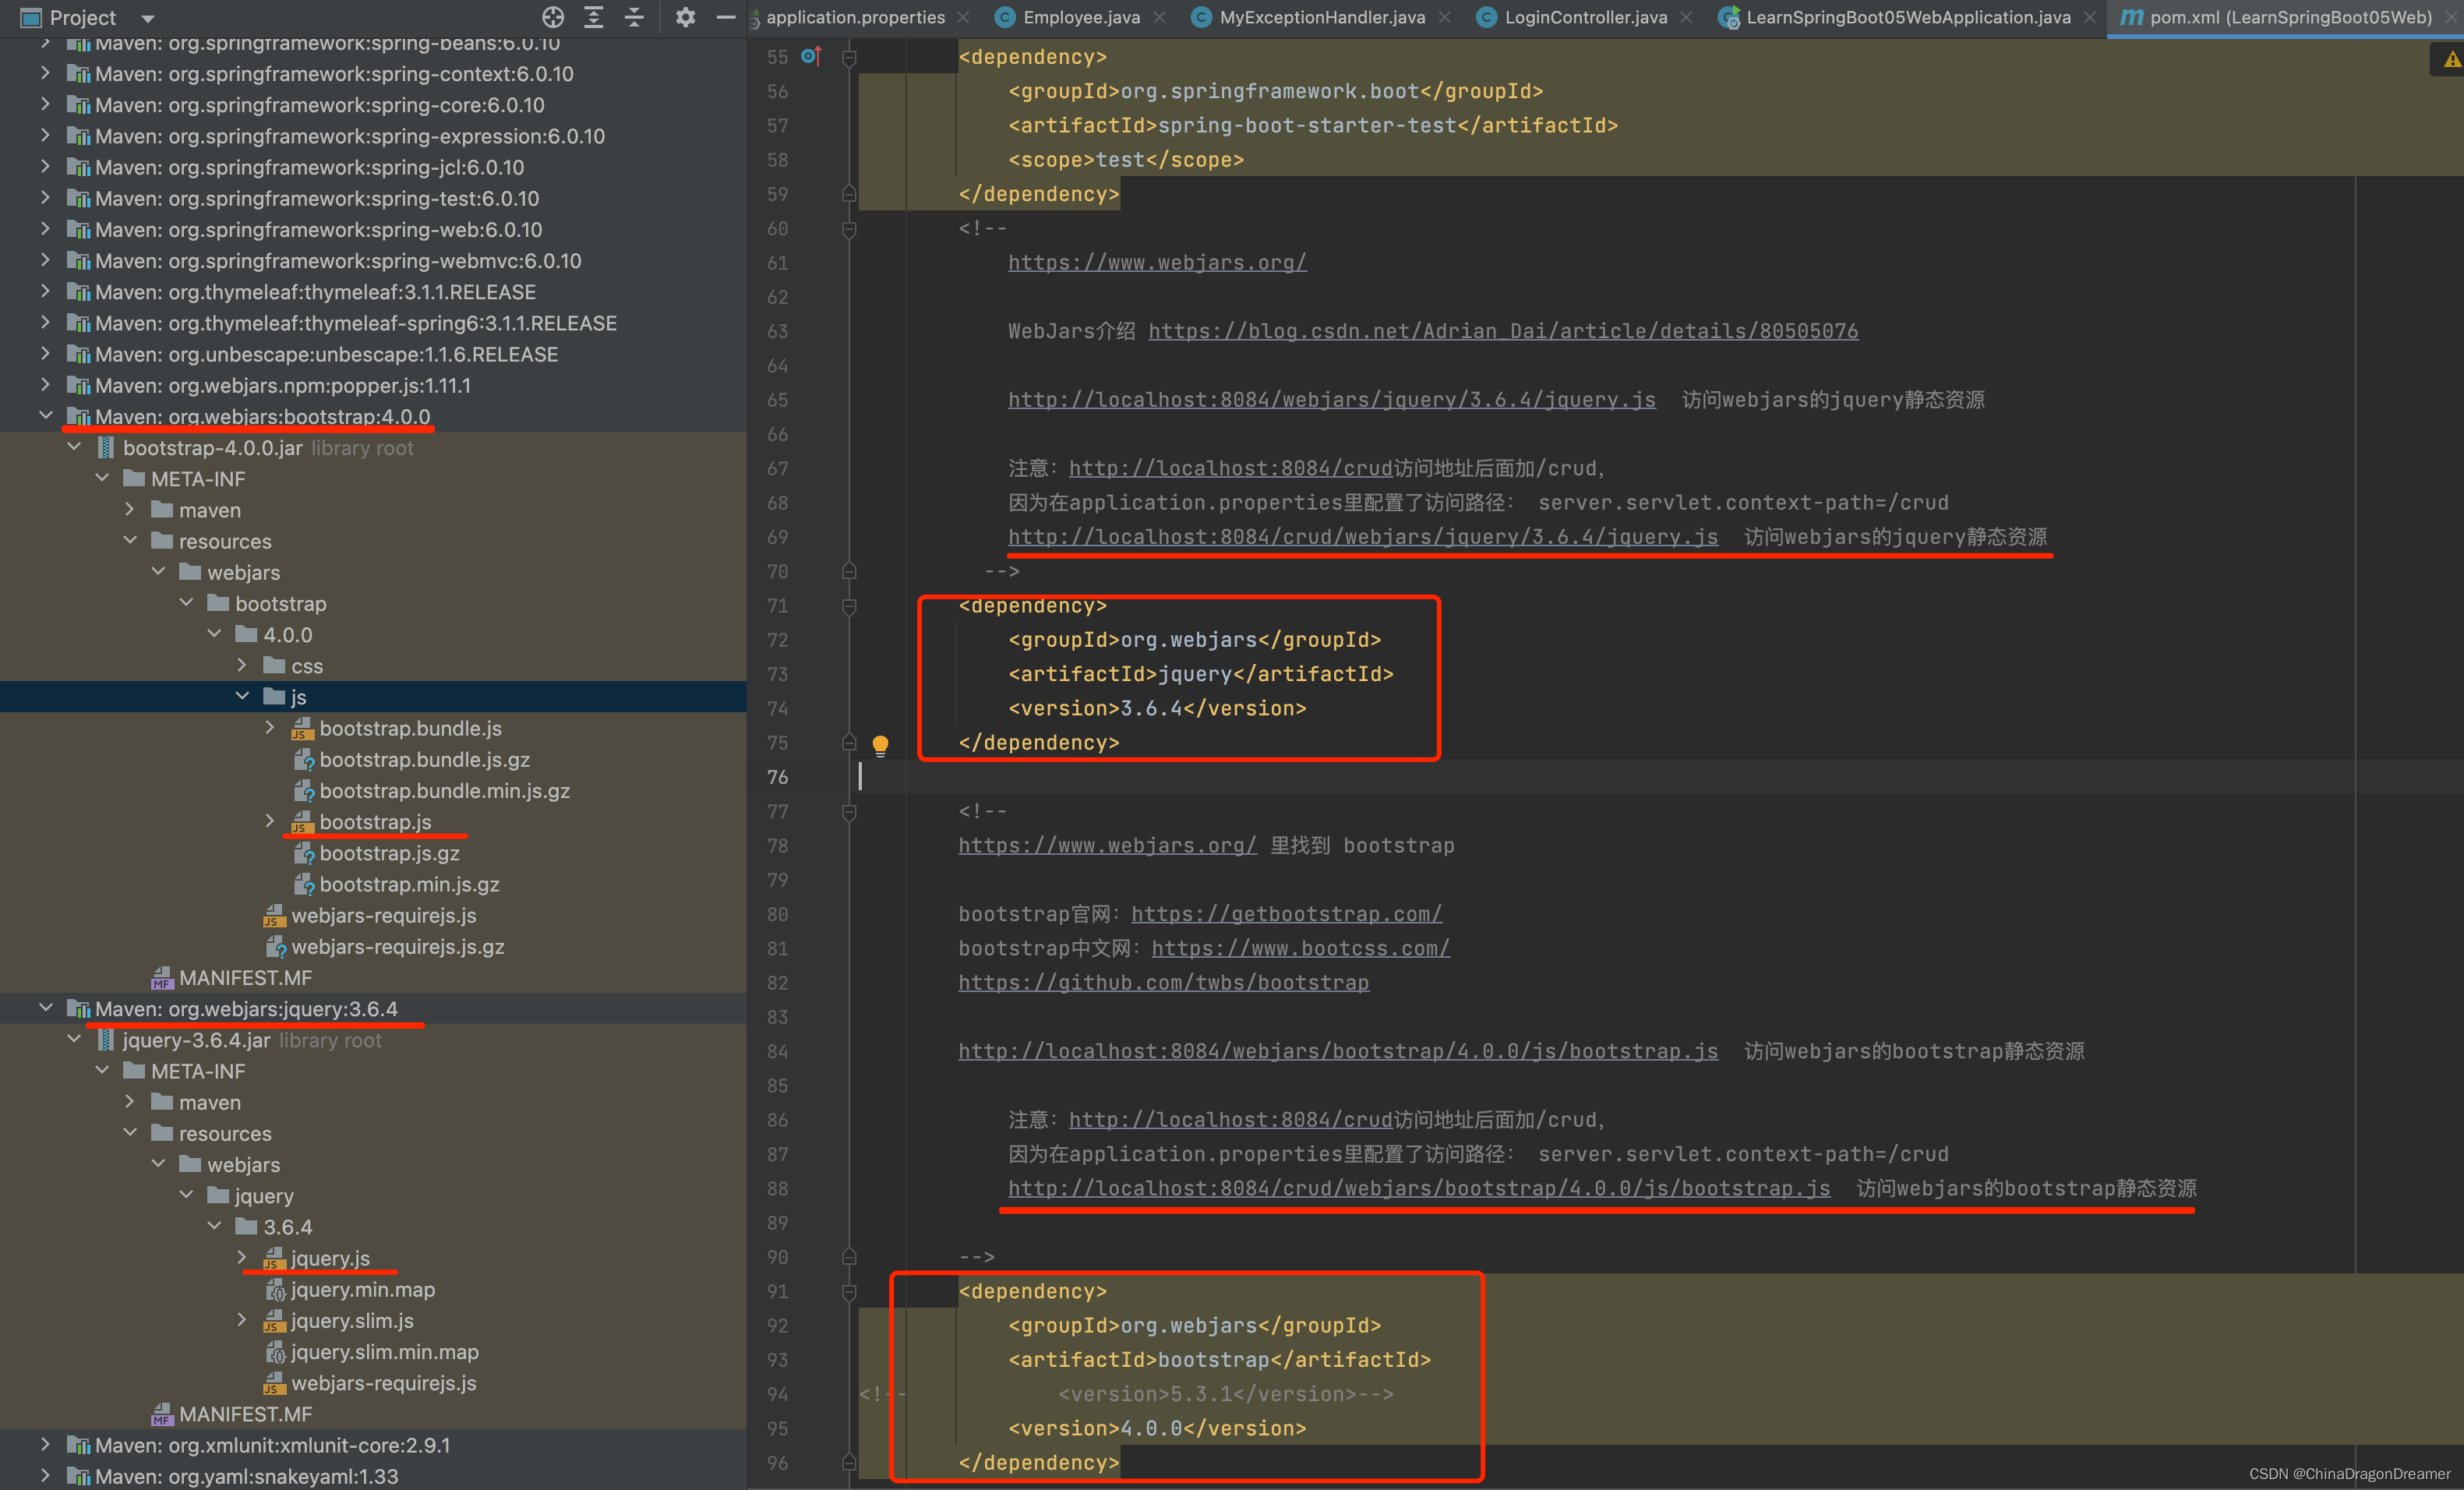Switch to Employee.java tab
This screenshot has height=1490, width=2464.
[1081, 17]
